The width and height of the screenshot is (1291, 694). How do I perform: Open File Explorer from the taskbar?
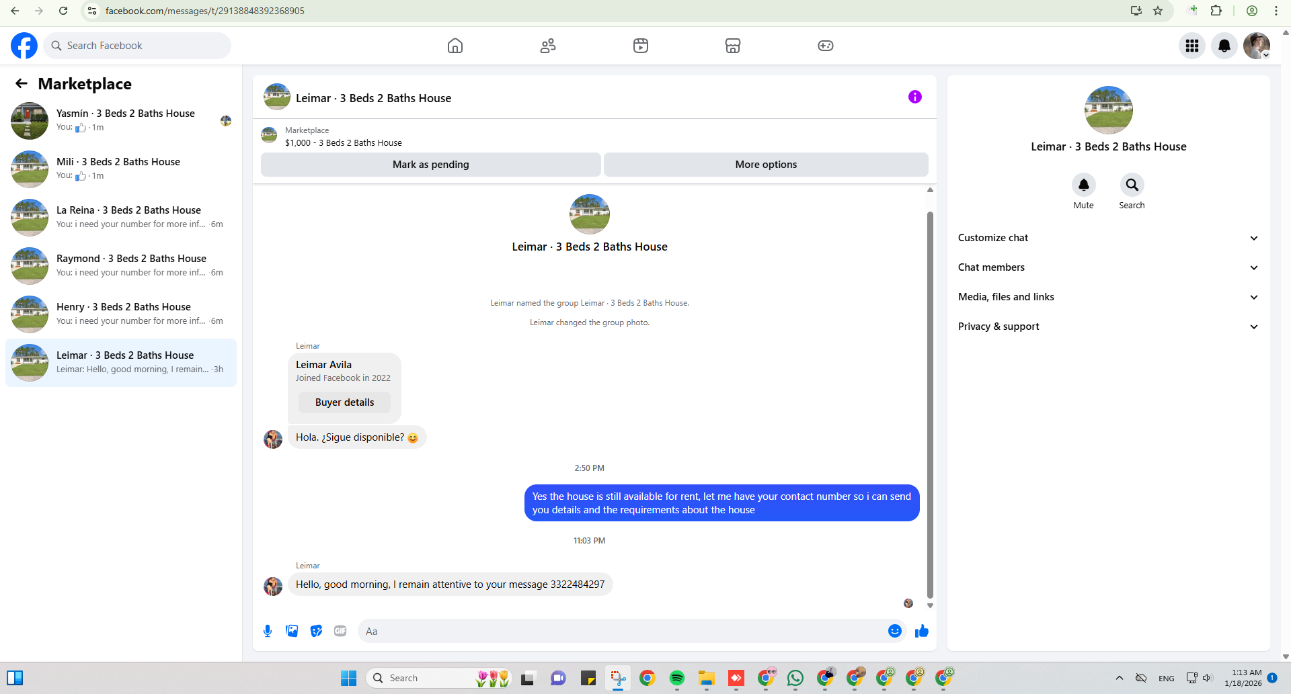tap(706, 678)
